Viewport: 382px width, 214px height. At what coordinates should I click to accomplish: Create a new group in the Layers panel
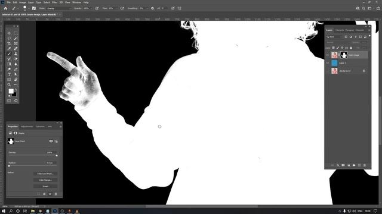point(354,165)
